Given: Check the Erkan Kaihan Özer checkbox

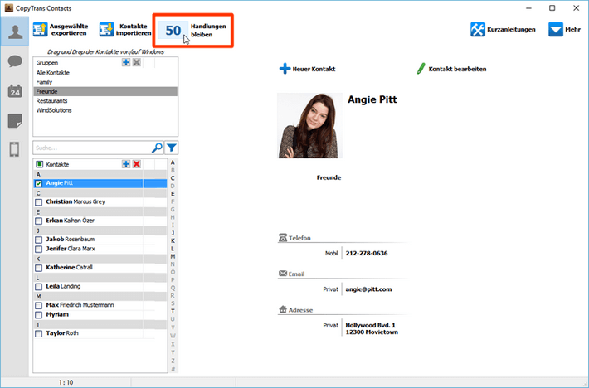Looking at the screenshot, I should click(x=39, y=221).
